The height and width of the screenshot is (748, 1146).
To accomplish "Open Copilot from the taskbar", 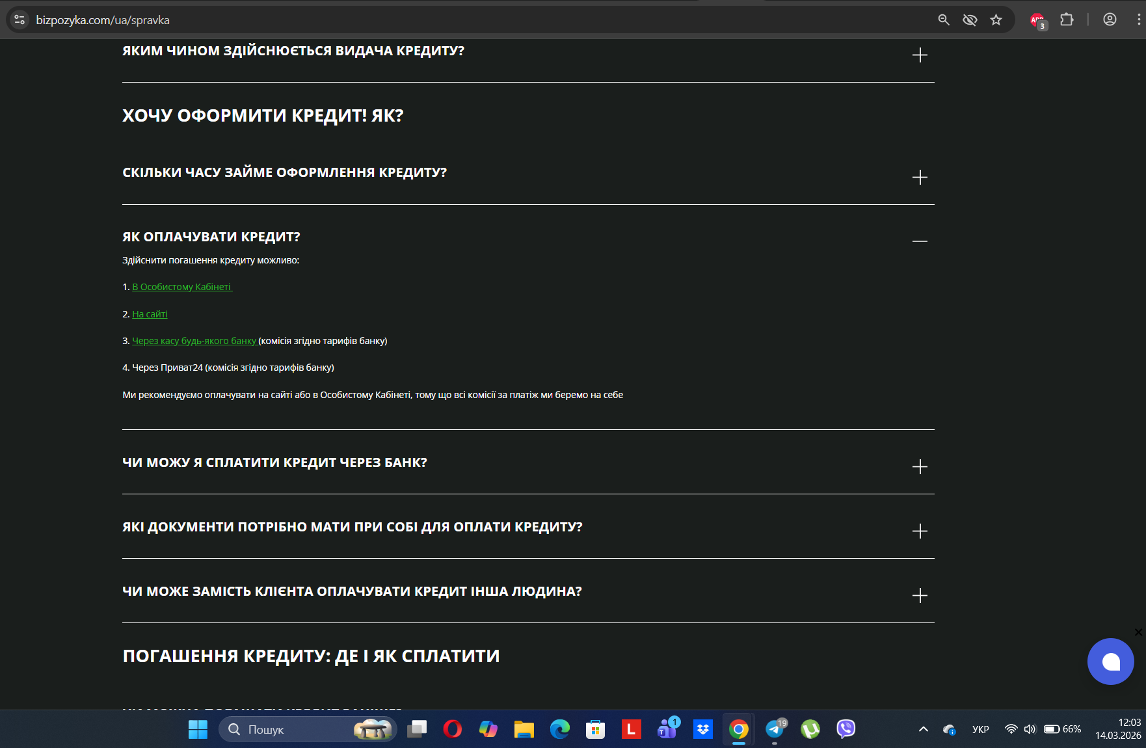I will [488, 730].
